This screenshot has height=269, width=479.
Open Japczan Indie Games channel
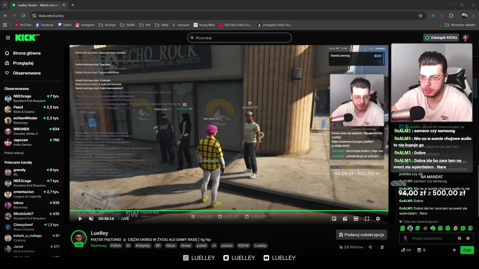32,142
